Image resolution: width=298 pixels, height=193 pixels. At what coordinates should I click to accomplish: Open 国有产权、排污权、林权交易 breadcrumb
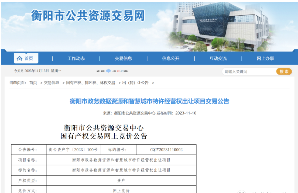tap(90, 83)
